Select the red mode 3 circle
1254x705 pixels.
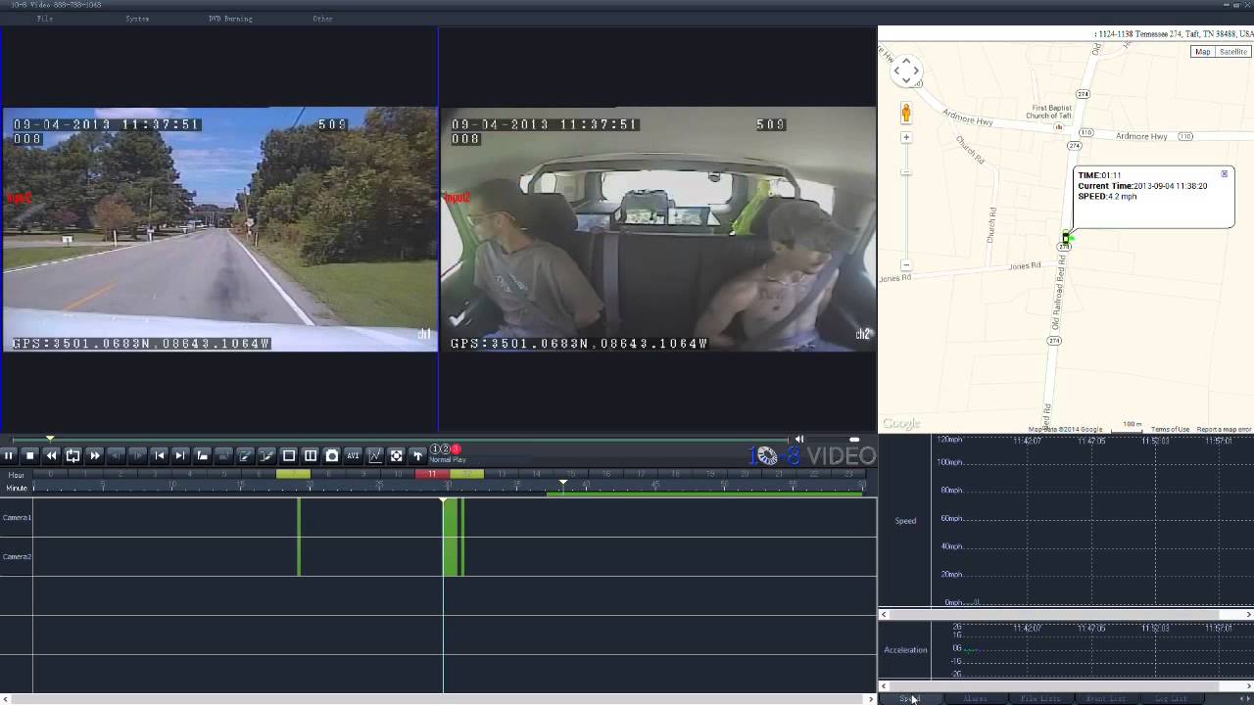(x=456, y=449)
